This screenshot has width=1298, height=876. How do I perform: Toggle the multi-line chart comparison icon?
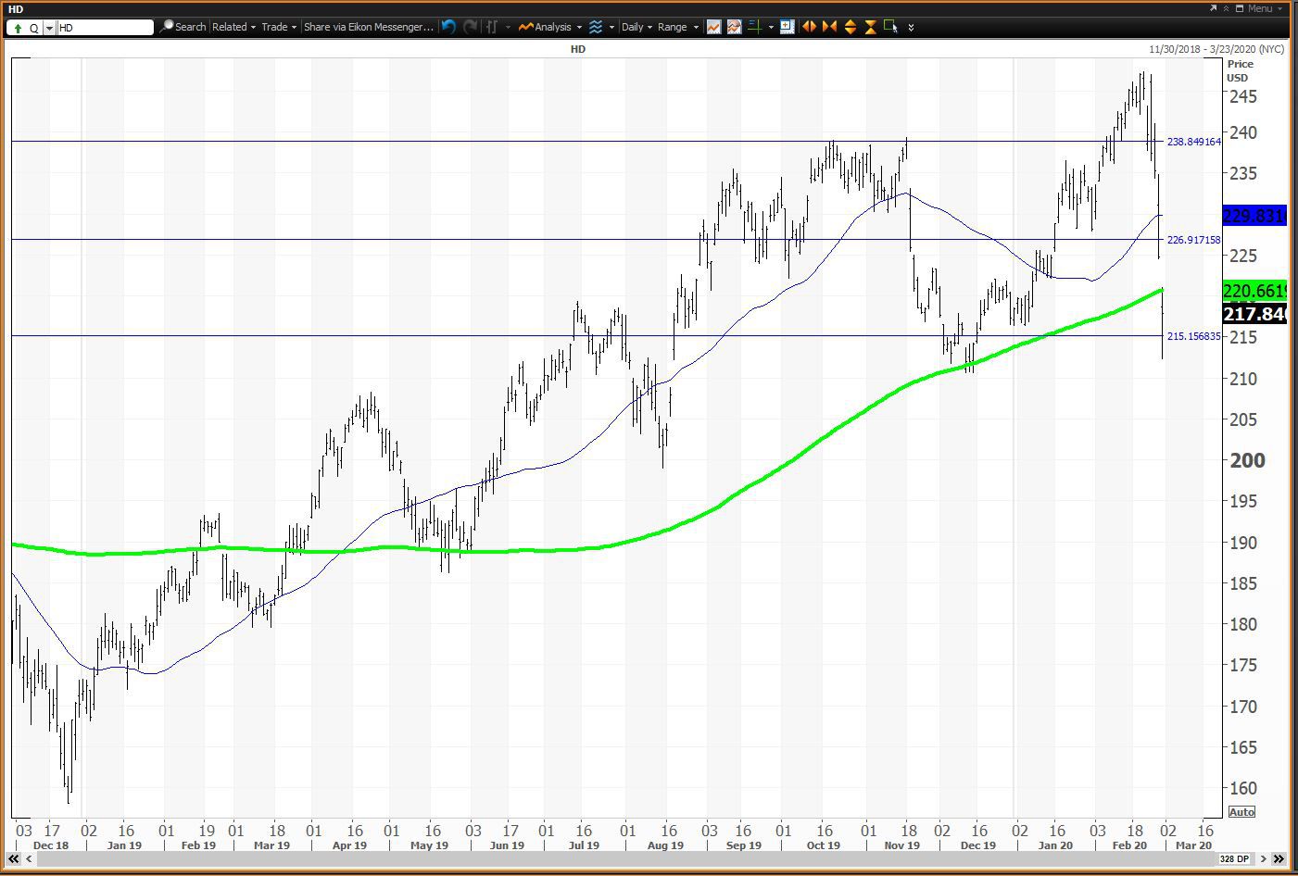[734, 27]
